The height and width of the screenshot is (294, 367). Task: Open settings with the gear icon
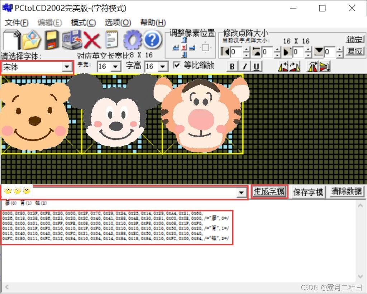click(x=133, y=39)
